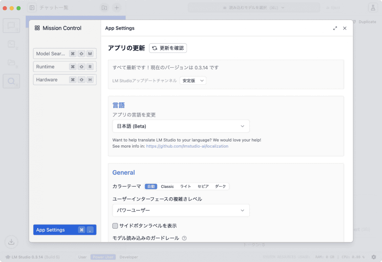This screenshot has width=382, height=262.
Task: Select Classic color theme
Action: coord(168,186)
